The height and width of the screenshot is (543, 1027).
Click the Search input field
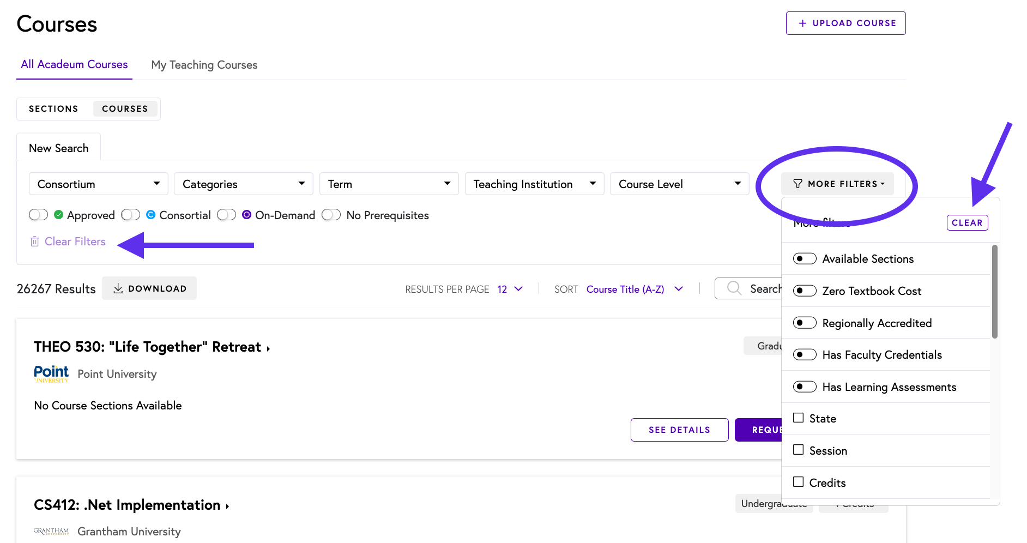click(x=763, y=288)
